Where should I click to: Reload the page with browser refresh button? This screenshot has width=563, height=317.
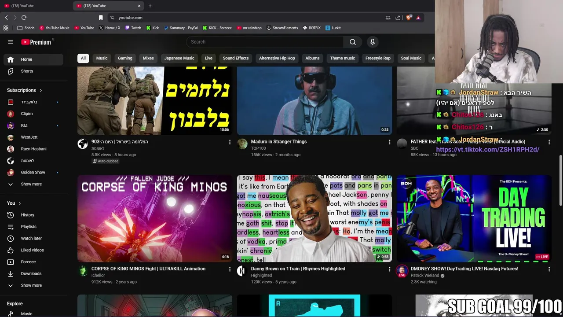pyautogui.click(x=24, y=18)
